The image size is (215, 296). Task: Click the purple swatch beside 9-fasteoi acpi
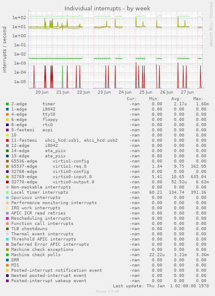point(7,130)
